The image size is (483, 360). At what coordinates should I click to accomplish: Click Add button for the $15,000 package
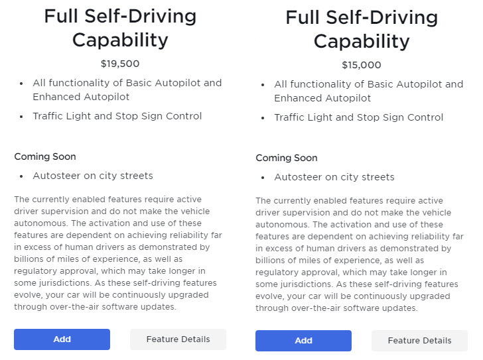pyautogui.click(x=303, y=341)
